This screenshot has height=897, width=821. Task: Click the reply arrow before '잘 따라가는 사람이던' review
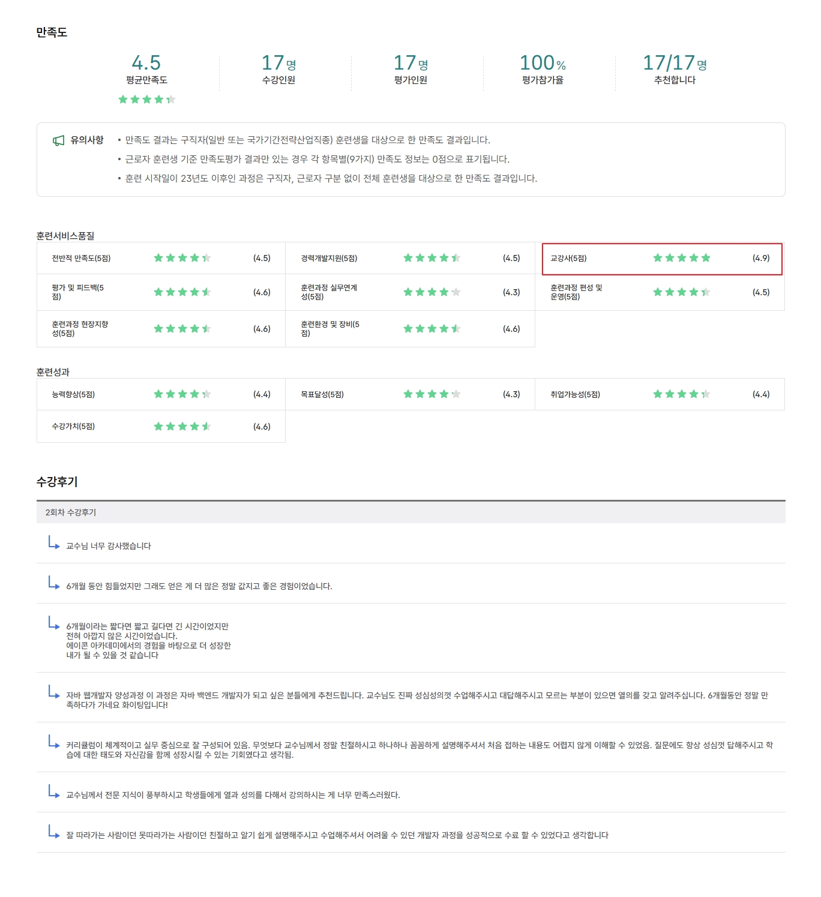tap(54, 832)
